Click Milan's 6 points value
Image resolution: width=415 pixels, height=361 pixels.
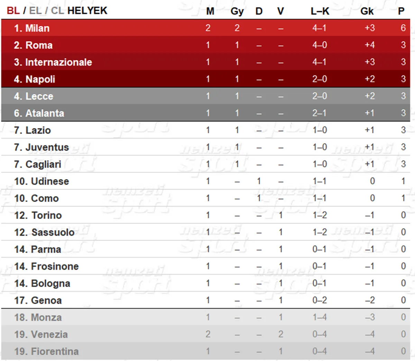(x=403, y=28)
